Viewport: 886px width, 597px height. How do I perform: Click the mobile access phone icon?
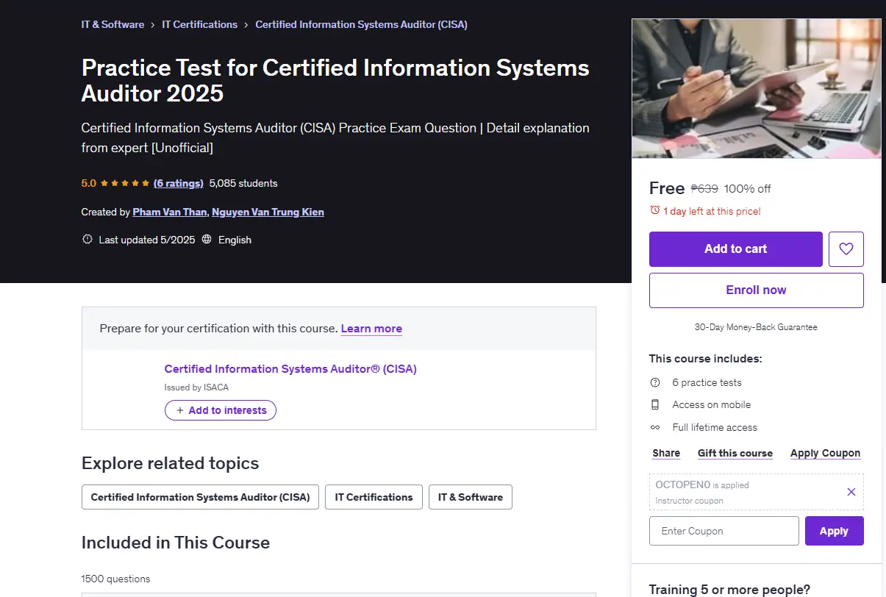coord(655,404)
